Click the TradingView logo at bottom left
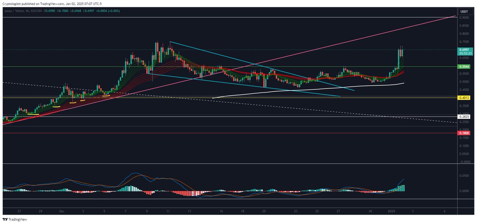The width and height of the screenshot is (477, 224). coord(14,219)
